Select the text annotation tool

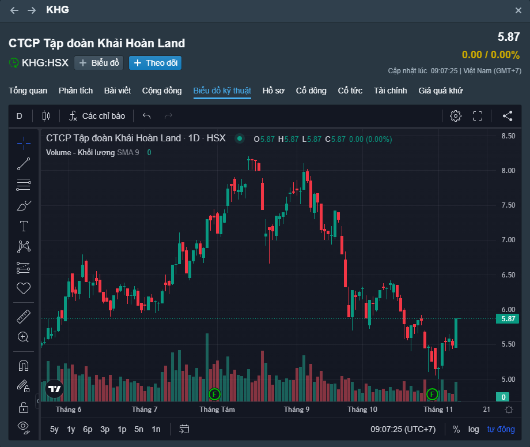coord(24,226)
